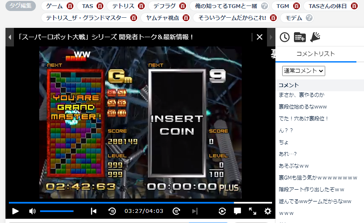This screenshot has width=364, height=223.
Task: Open the 通常コメント dropdown
Action: (x=303, y=71)
